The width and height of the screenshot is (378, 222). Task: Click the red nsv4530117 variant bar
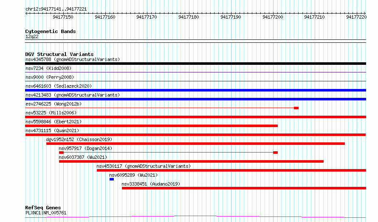tap(231, 170)
